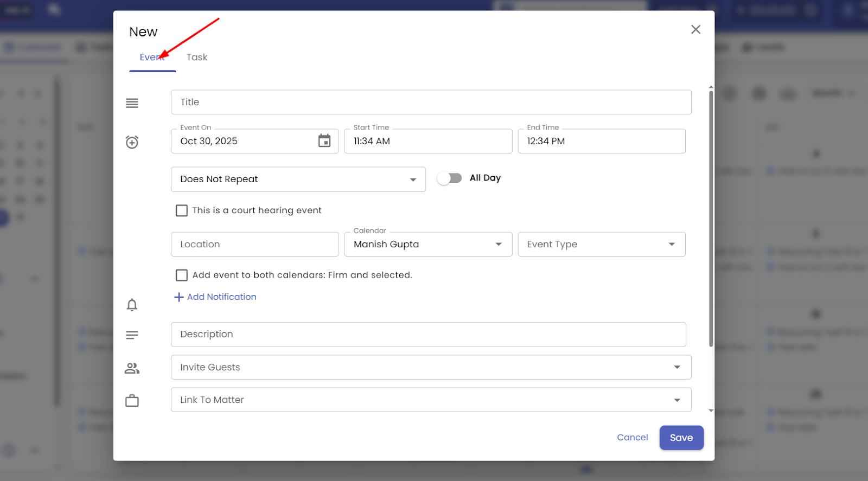Viewport: 868px width, 481px height.
Task: Click the plus icon beside Add Notification
Action: [x=178, y=297]
